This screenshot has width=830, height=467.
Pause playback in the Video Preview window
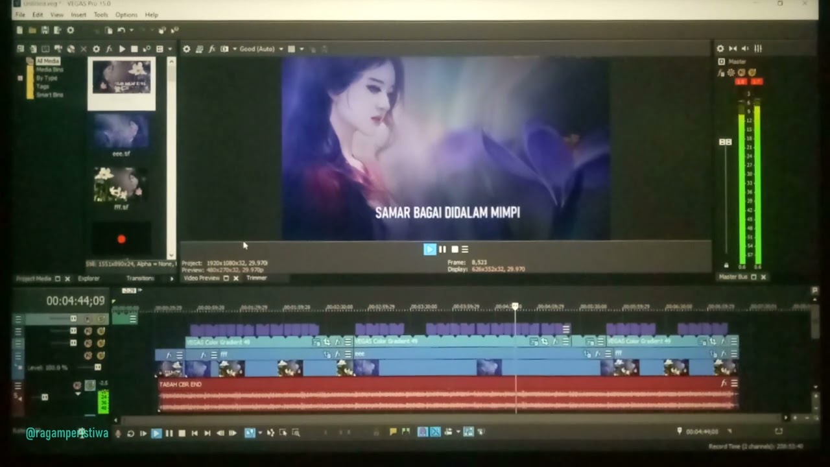[442, 249]
